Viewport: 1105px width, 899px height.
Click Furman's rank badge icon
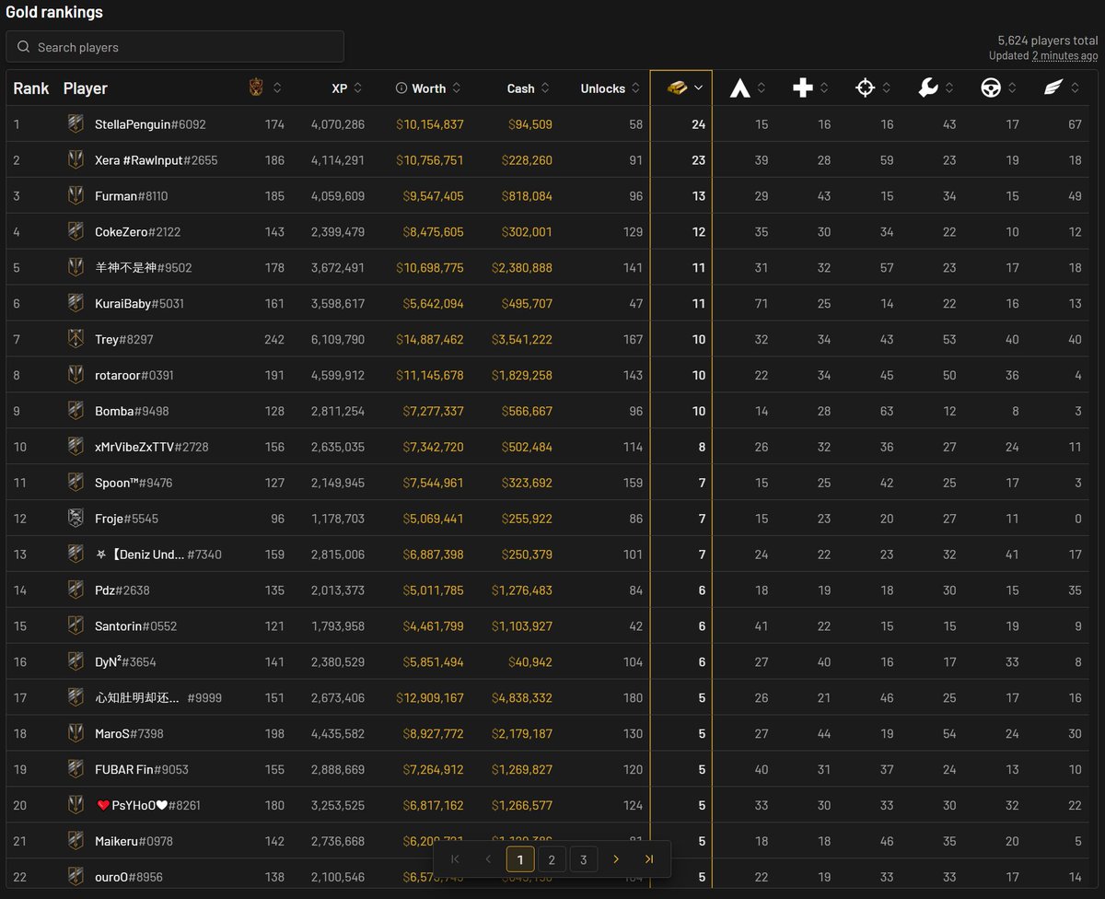(76, 196)
